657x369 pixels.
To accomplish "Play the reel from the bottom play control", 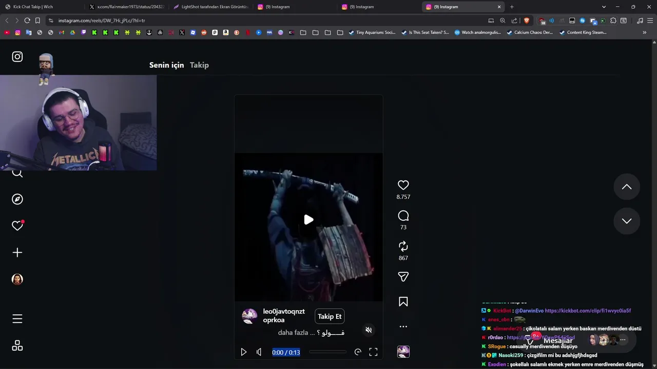I will pyautogui.click(x=243, y=352).
